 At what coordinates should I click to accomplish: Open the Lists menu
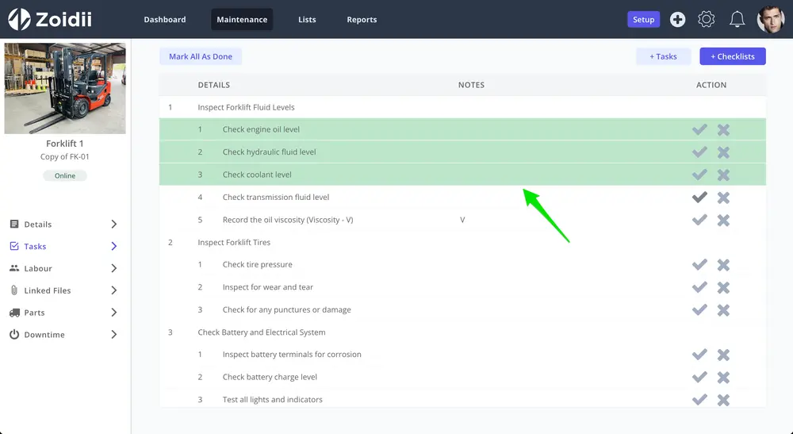tap(307, 19)
